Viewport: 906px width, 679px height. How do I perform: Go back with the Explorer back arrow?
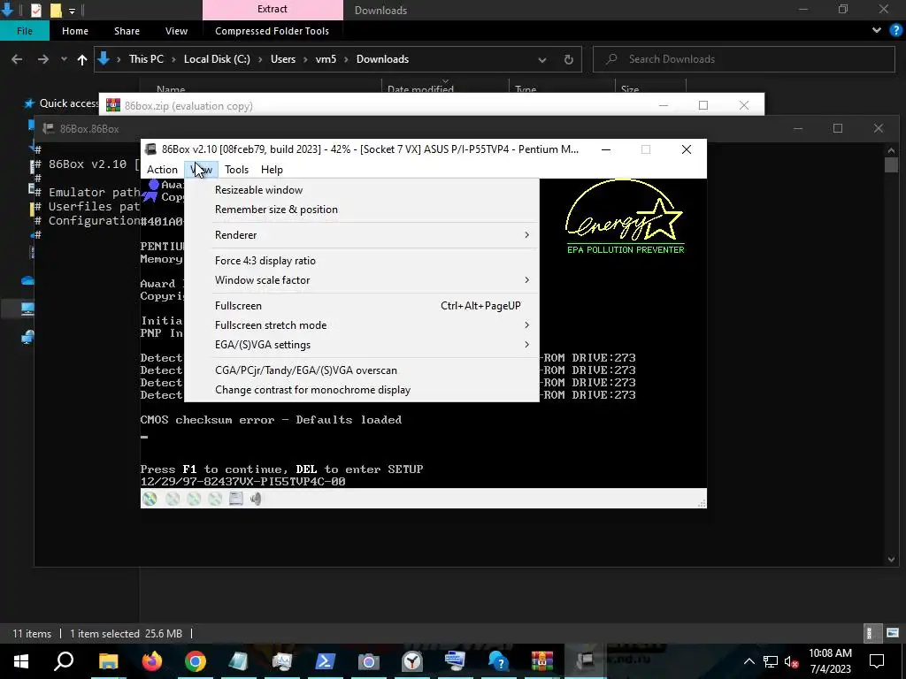pos(17,59)
